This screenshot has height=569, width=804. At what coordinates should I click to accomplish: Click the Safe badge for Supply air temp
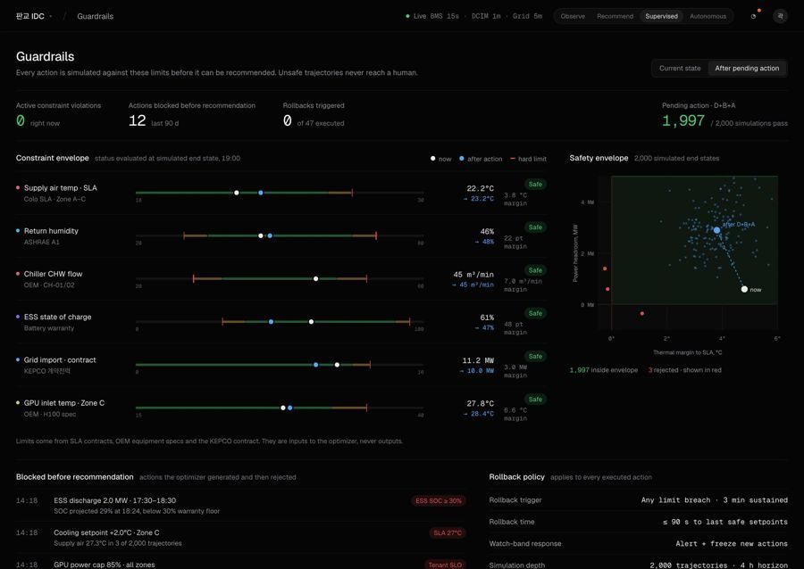535,185
